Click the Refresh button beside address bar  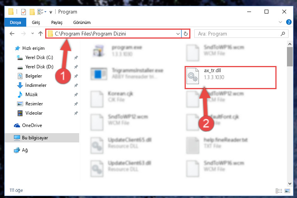[186, 34]
